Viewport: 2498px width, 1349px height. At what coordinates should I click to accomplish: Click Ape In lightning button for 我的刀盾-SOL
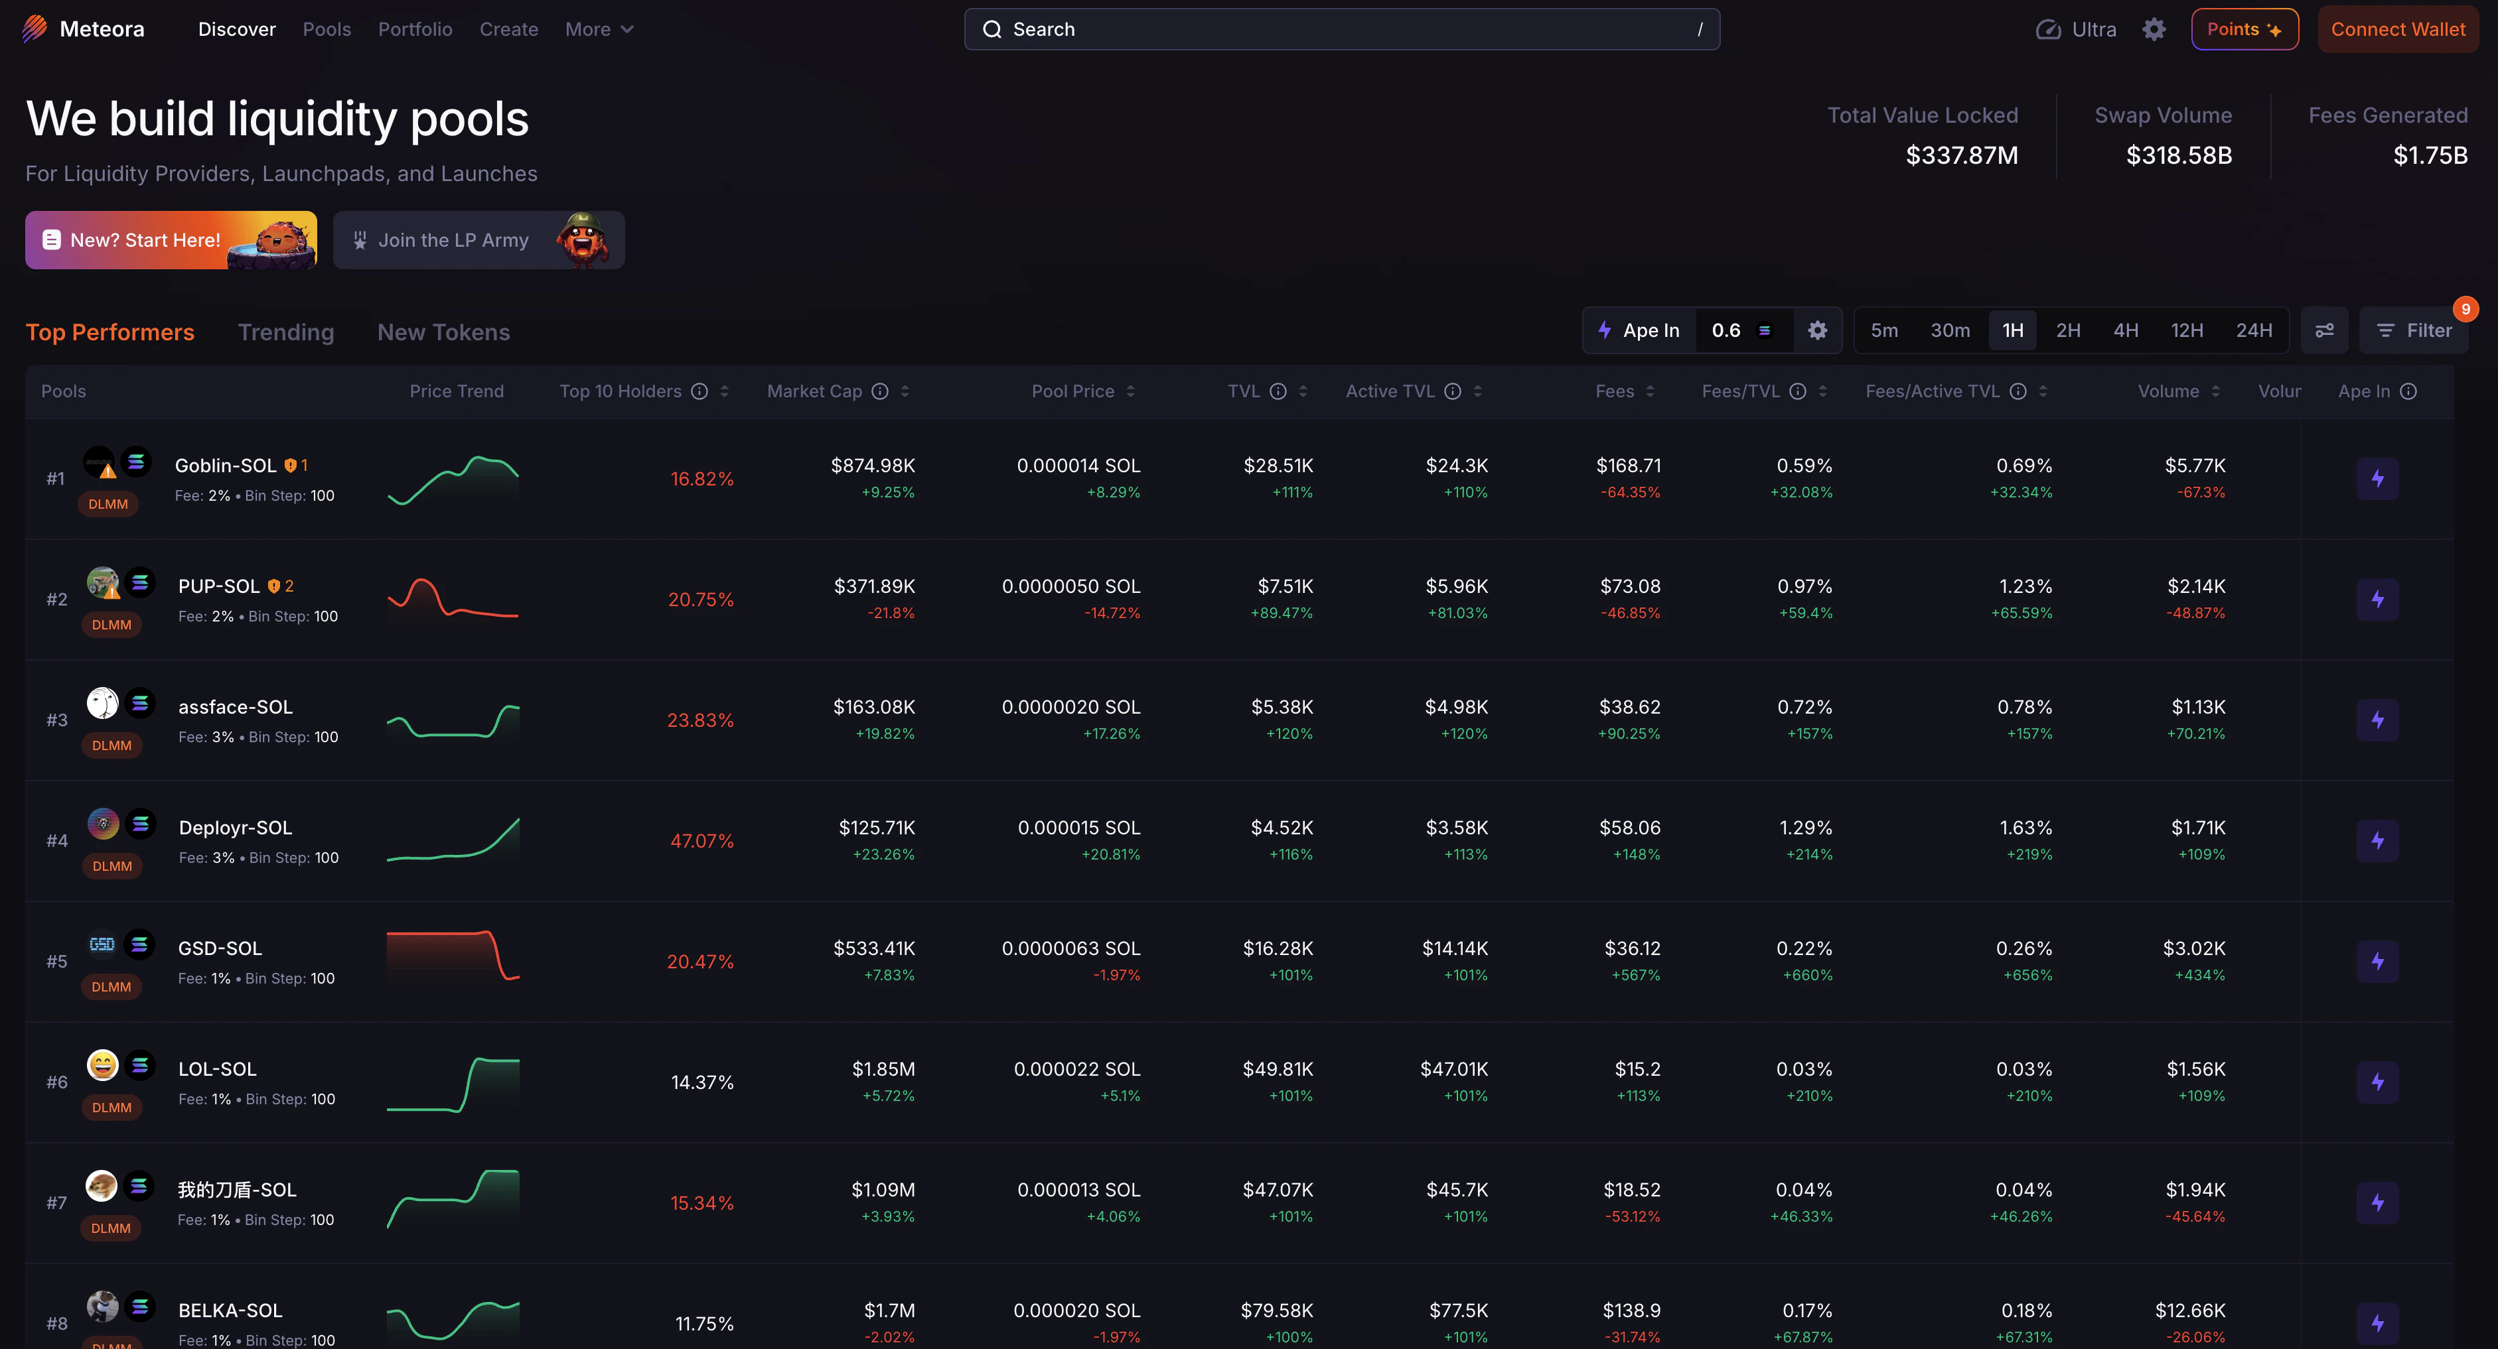[2378, 1202]
